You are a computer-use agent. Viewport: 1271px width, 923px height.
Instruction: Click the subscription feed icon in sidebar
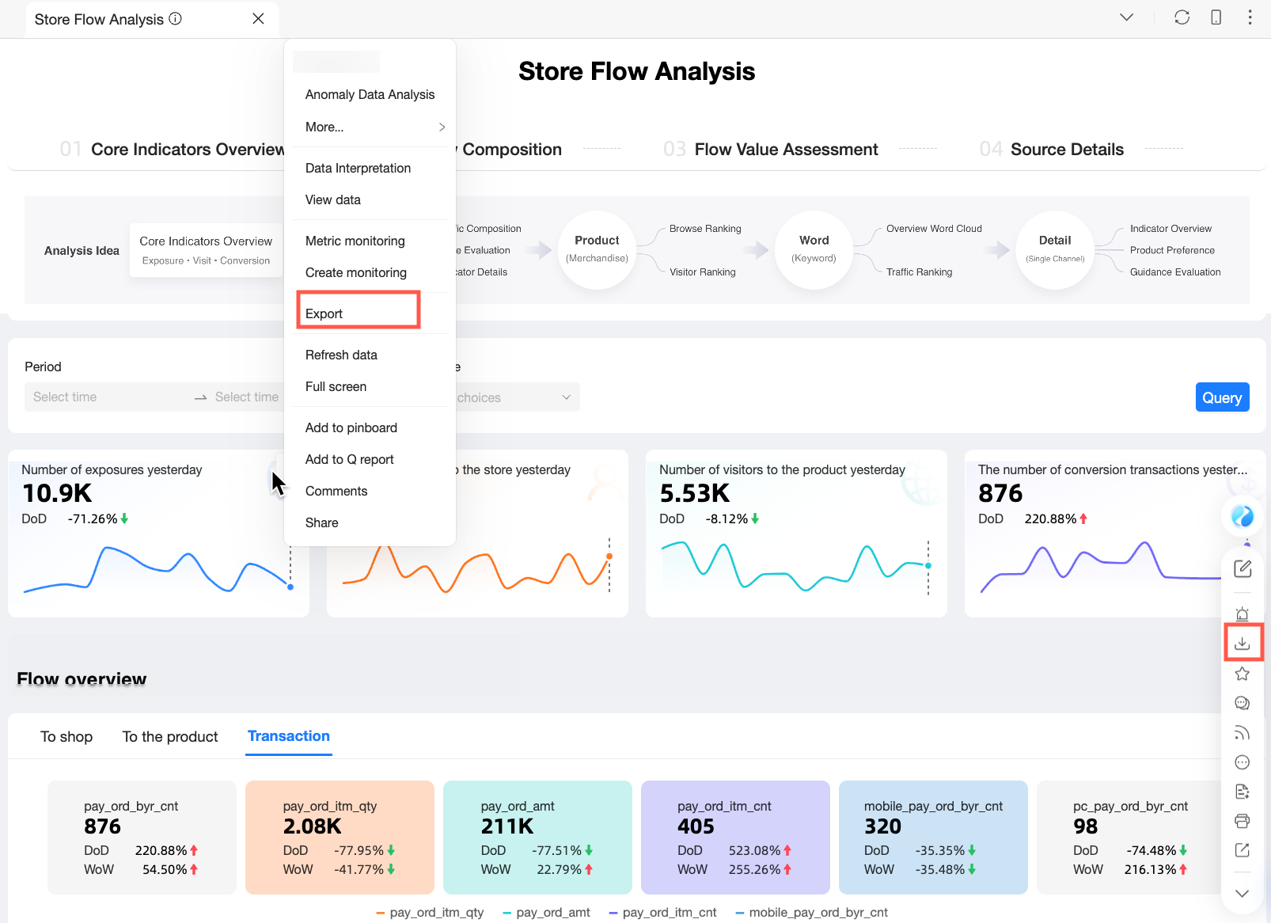(x=1242, y=733)
